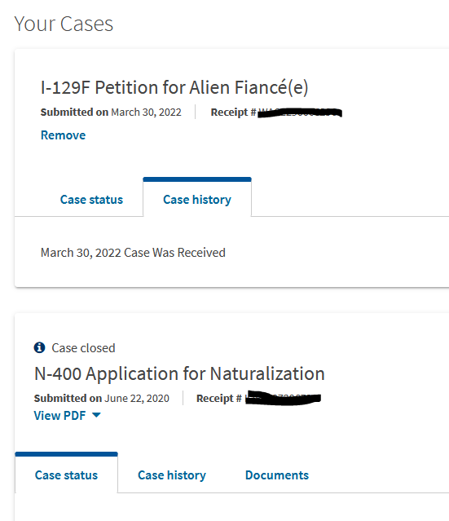The image size is (449, 521).
Task: Open the N-400 Case status tab
Action: (67, 475)
